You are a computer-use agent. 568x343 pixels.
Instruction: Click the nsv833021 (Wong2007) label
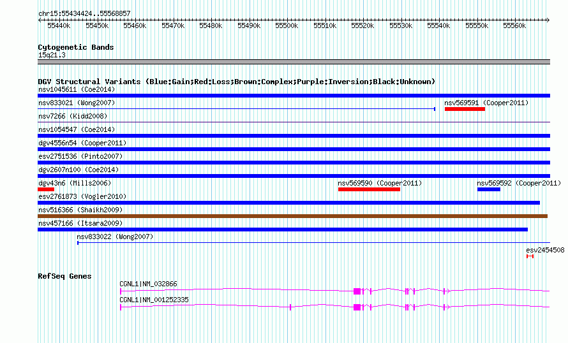point(77,103)
